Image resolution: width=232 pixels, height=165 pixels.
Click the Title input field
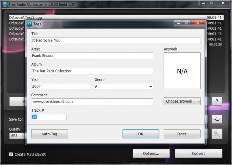click(x=116, y=40)
